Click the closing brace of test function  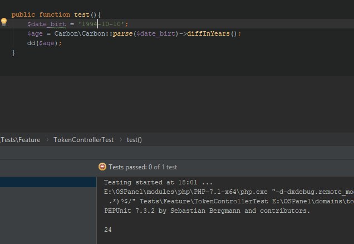point(13,53)
